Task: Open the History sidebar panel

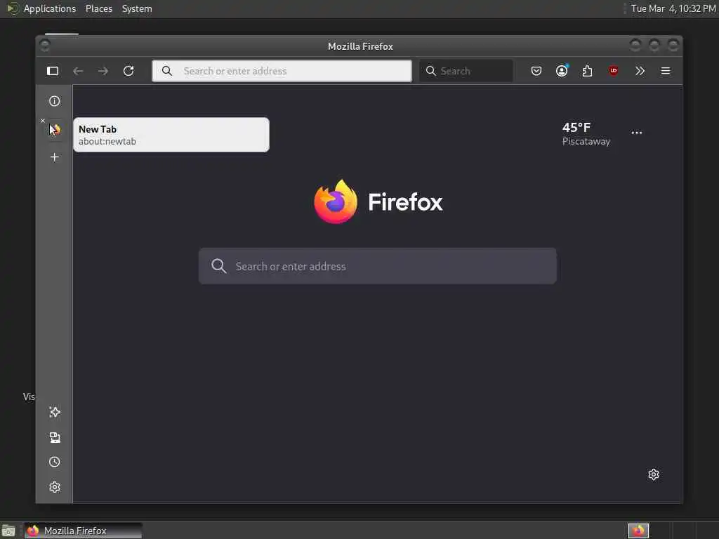Action: [55, 462]
